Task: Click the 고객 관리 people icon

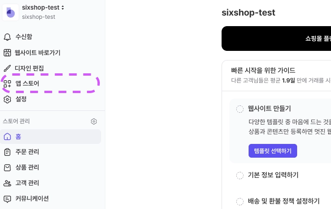Action: coord(7,183)
